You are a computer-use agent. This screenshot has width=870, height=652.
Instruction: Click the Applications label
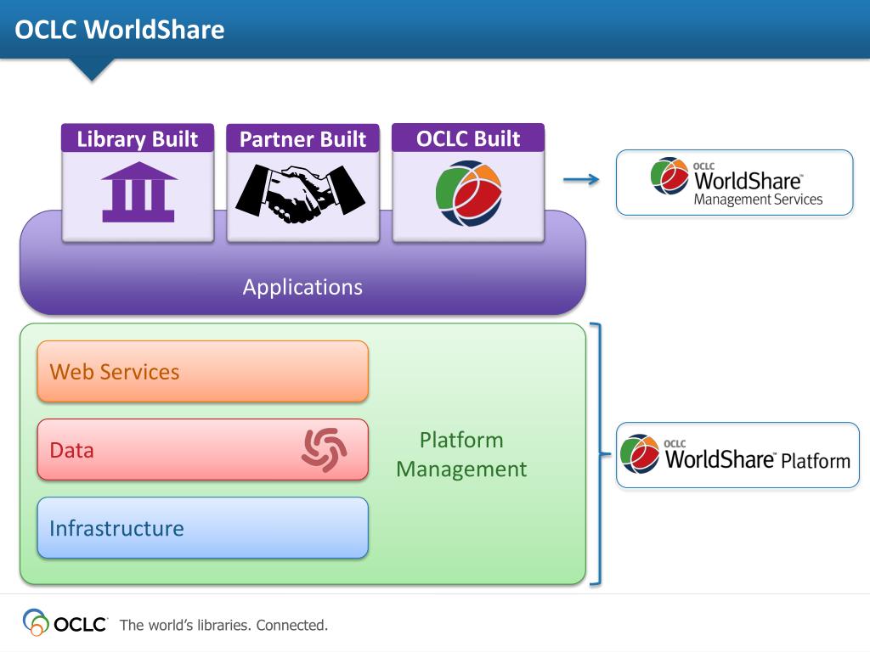(x=302, y=287)
